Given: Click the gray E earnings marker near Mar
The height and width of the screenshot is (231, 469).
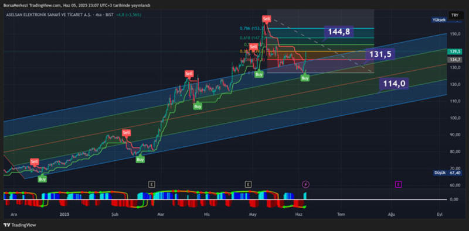Looking at the screenshot, I should (152, 184).
